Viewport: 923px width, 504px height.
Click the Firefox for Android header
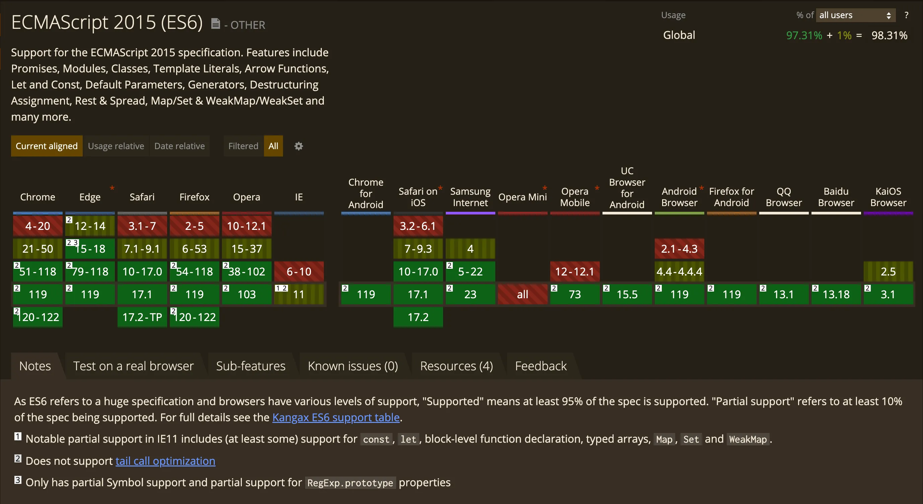[x=731, y=197]
